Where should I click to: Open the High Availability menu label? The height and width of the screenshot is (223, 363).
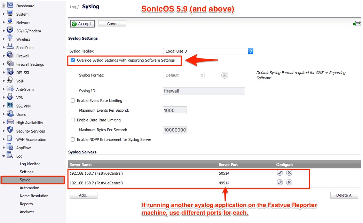click(30, 123)
